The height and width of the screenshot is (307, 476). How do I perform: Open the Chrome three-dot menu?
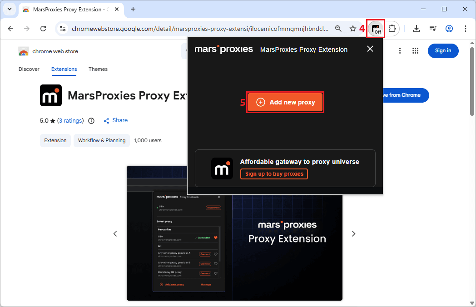[466, 29]
